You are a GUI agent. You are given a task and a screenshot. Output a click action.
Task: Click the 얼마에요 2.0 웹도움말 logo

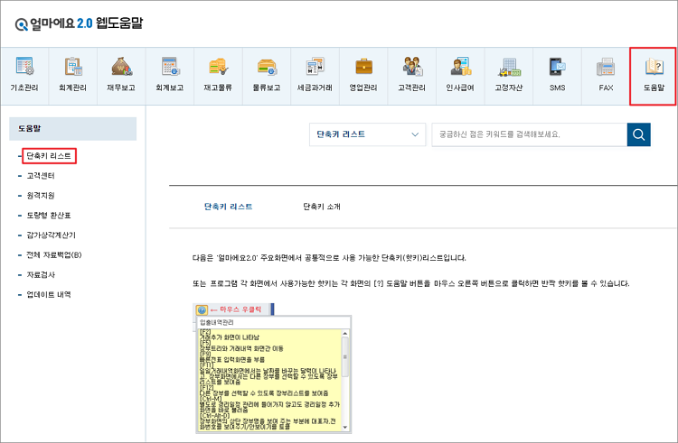pyautogui.click(x=79, y=23)
